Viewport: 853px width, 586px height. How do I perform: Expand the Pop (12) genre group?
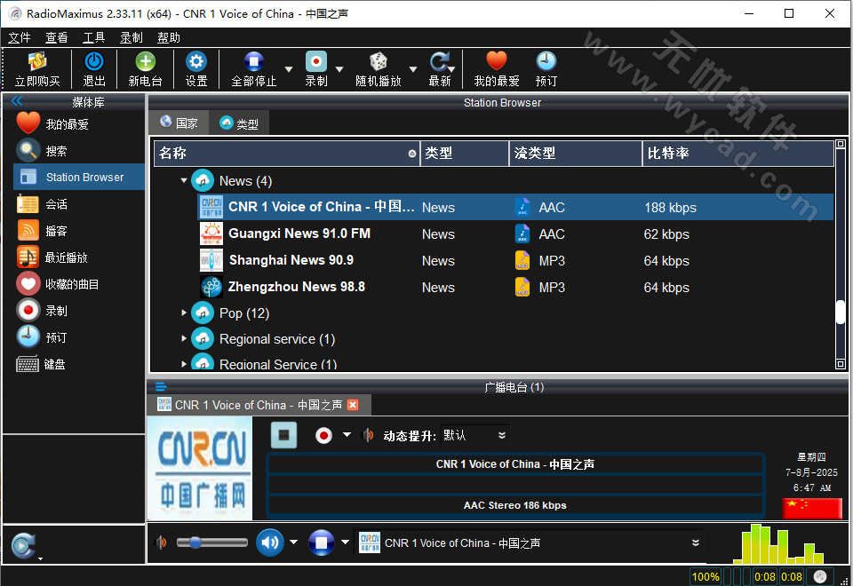[185, 313]
